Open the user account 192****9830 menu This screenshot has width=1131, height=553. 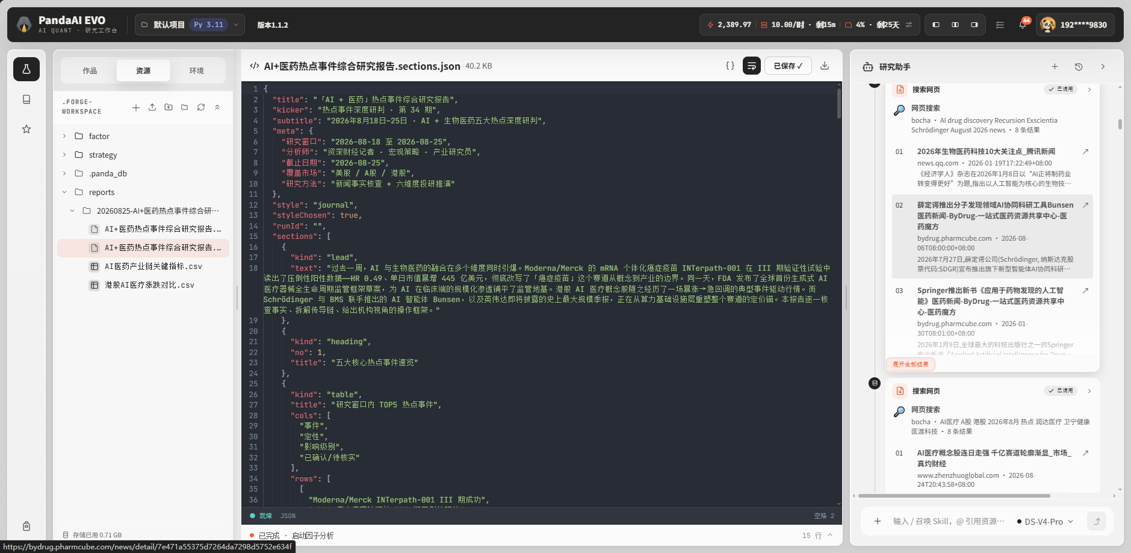point(1075,25)
